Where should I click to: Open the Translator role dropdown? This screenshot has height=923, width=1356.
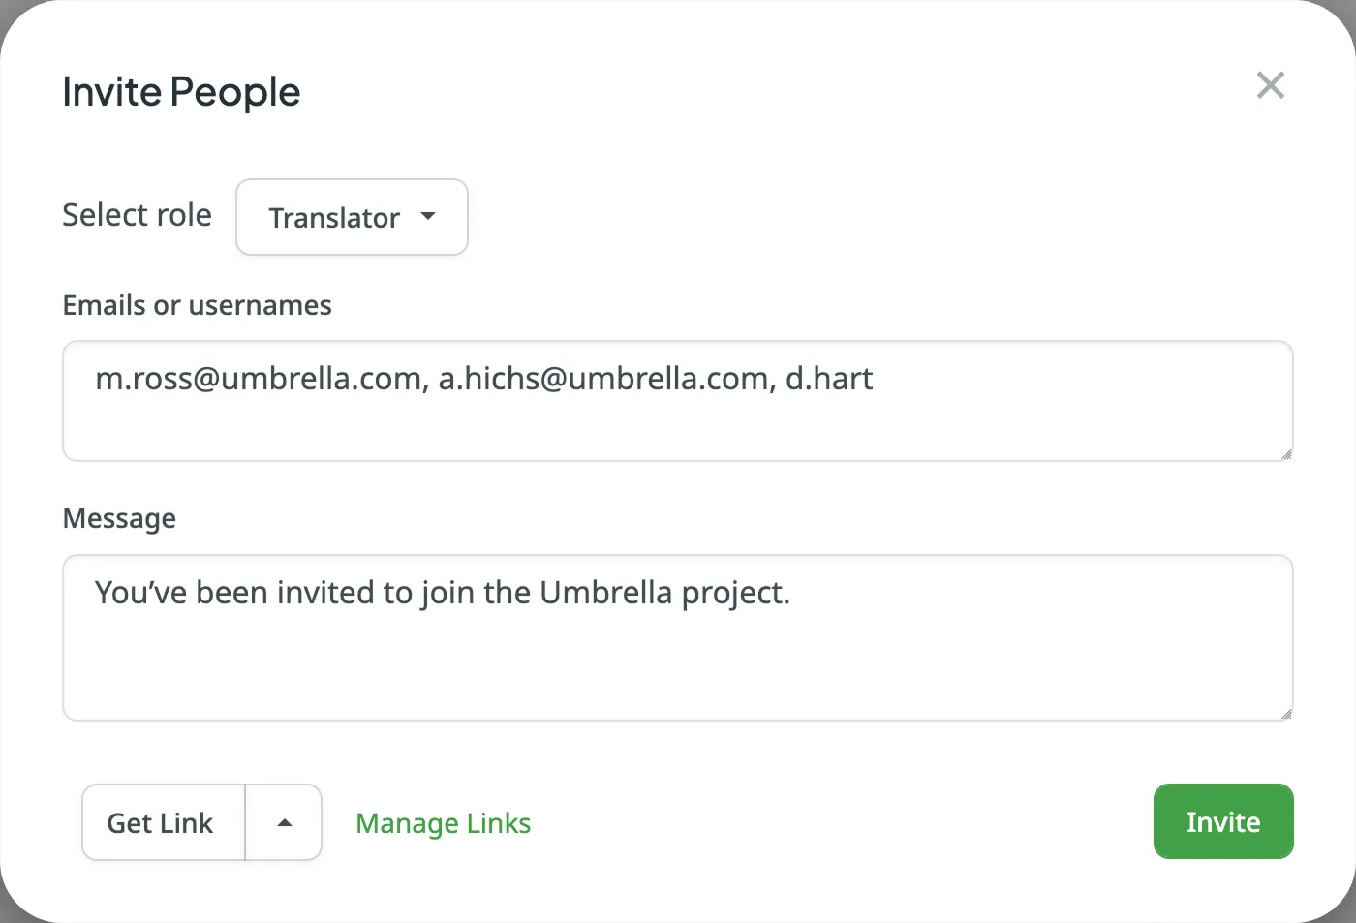coord(352,217)
